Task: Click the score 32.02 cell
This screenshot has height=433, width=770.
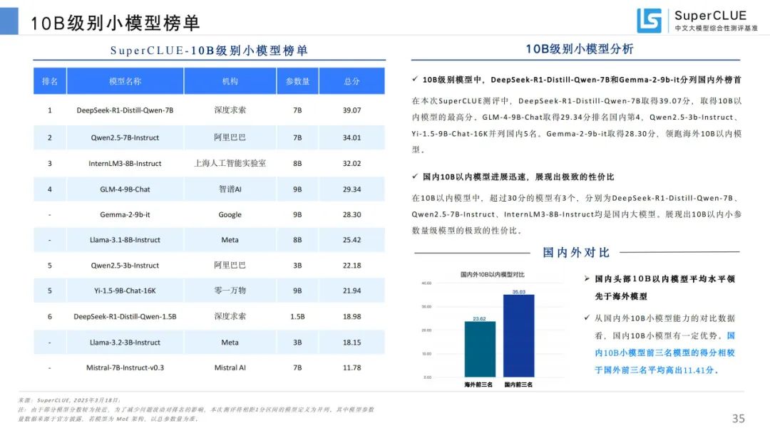Action: (x=351, y=163)
